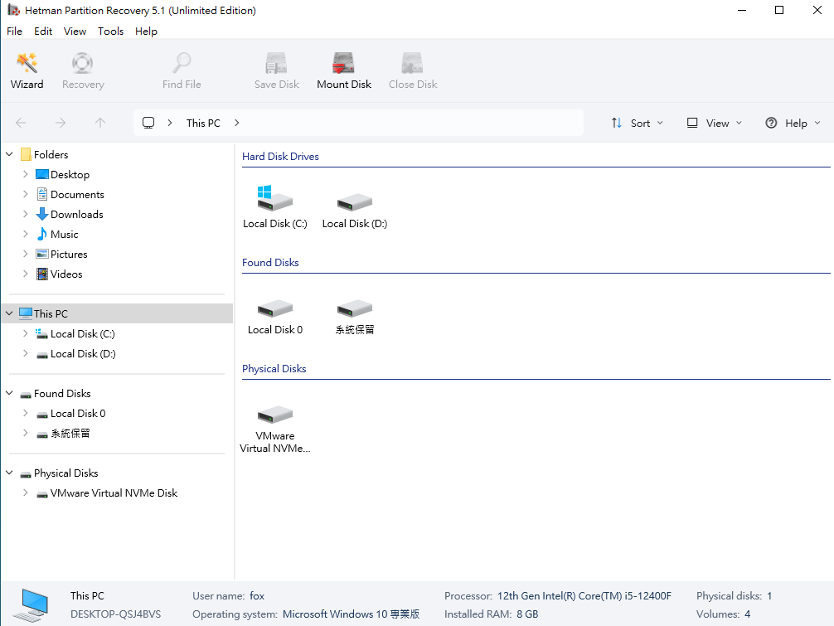
Task: Collapse the Found Disks tree node
Action: tap(9, 393)
